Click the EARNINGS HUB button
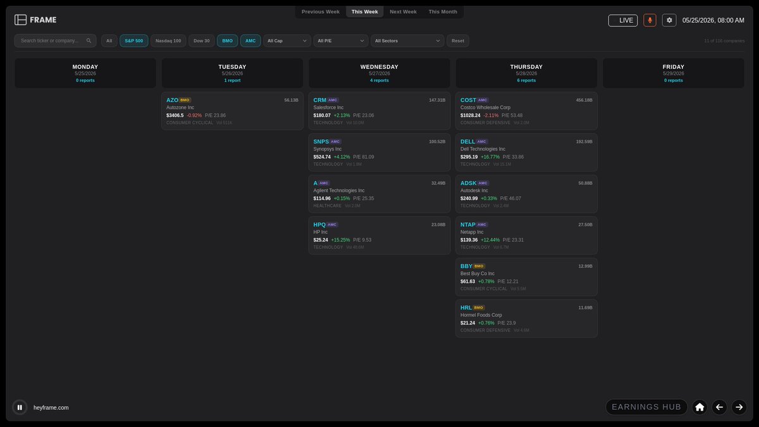 pyautogui.click(x=646, y=407)
